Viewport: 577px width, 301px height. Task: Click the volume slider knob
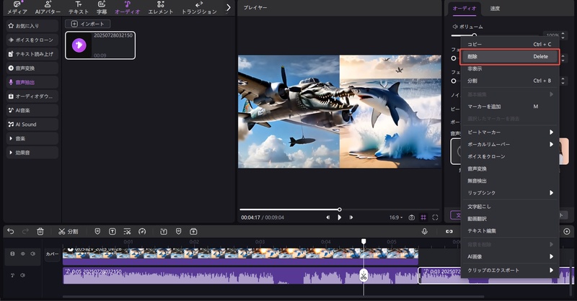pos(475,35)
